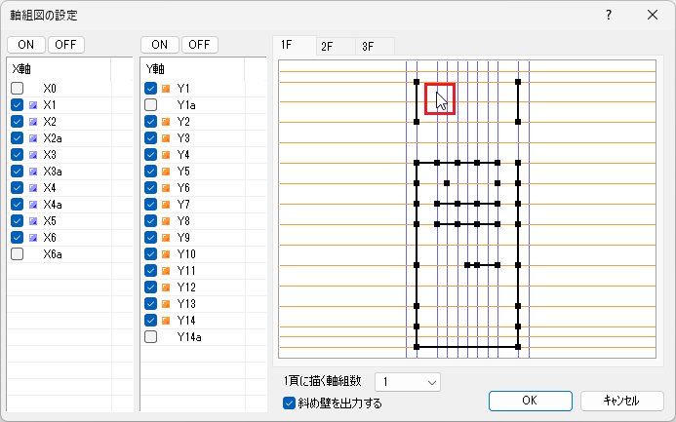
Task: Click the orange icon beside Y1
Action: (165, 89)
